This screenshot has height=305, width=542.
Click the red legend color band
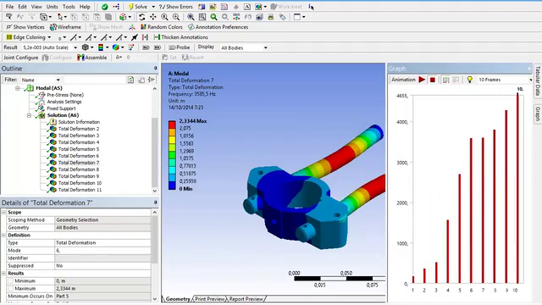pyautogui.click(x=172, y=125)
